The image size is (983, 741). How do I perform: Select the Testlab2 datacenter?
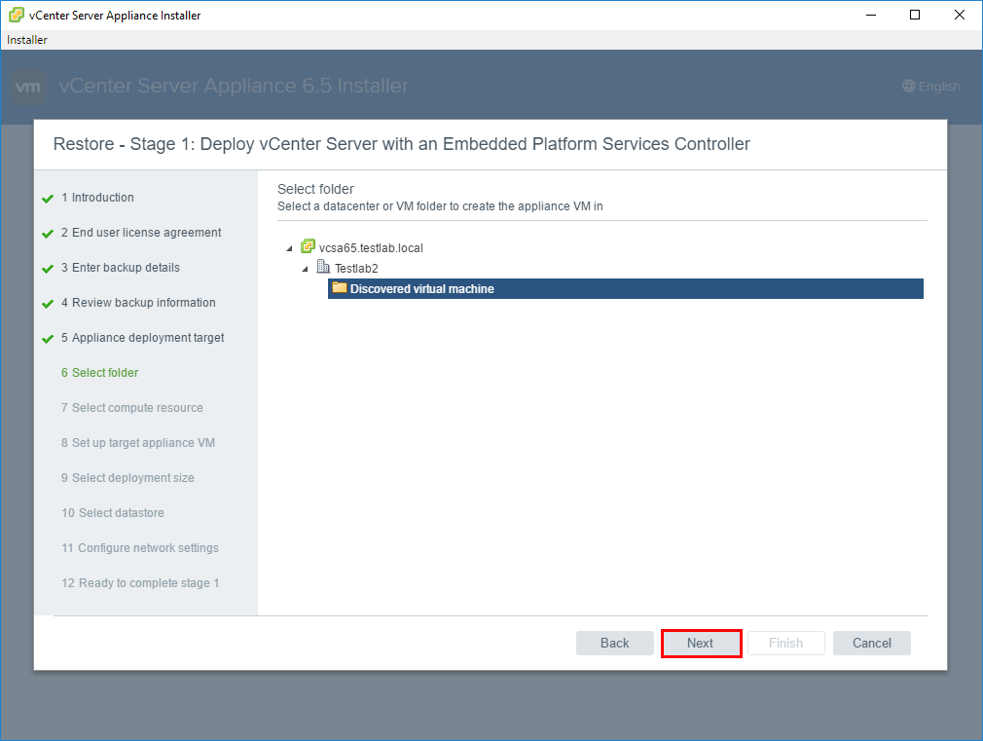pyautogui.click(x=356, y=269)
